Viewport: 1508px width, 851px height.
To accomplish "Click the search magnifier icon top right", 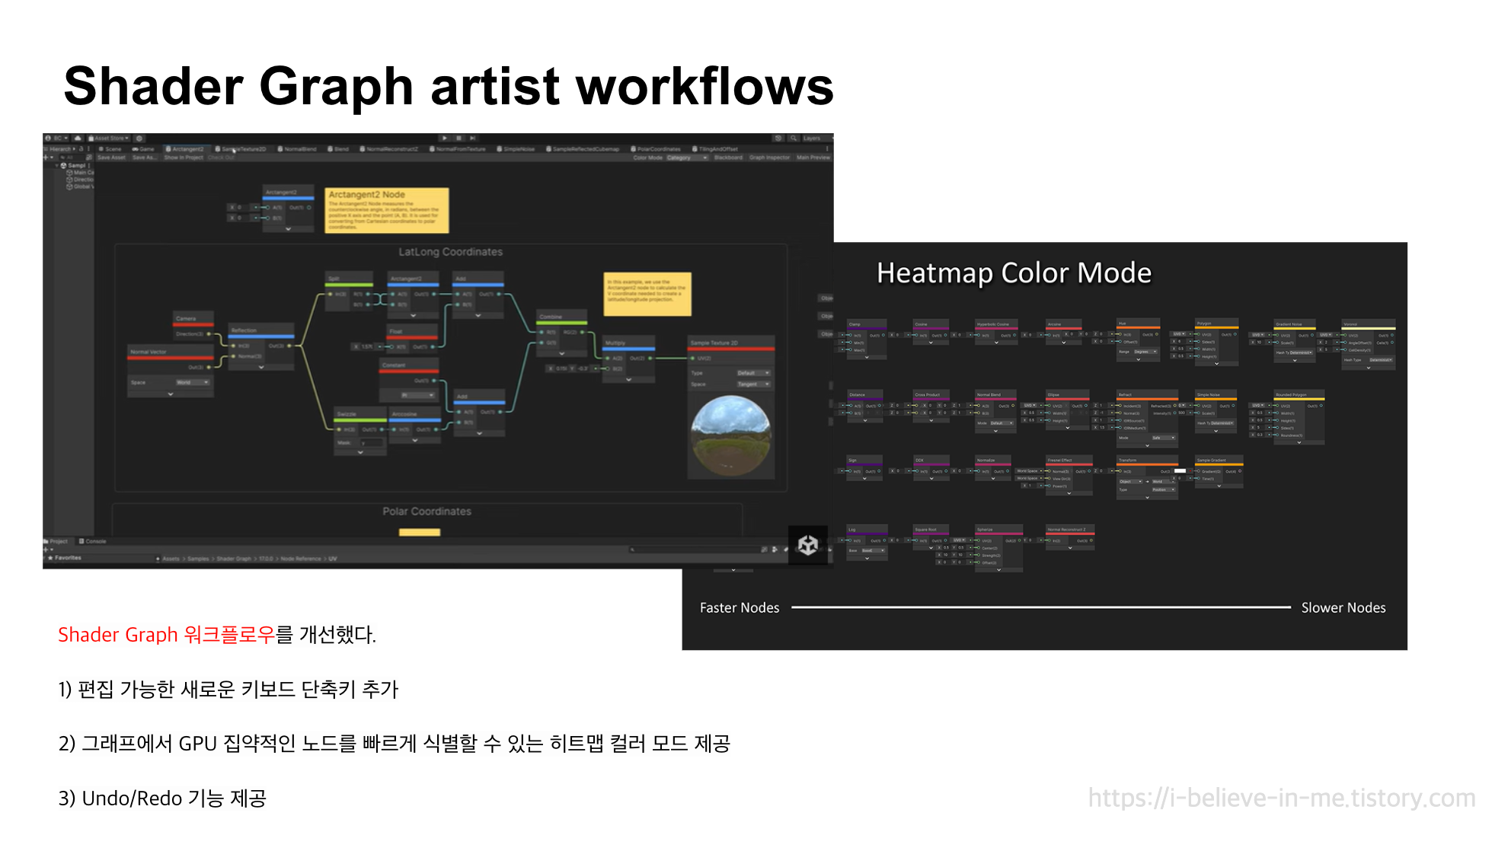I will coord(794,139).
